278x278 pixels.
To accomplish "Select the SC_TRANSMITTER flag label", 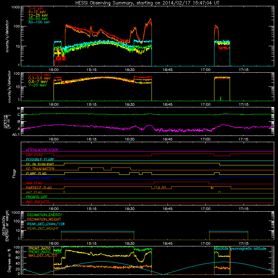I will 40,169.
